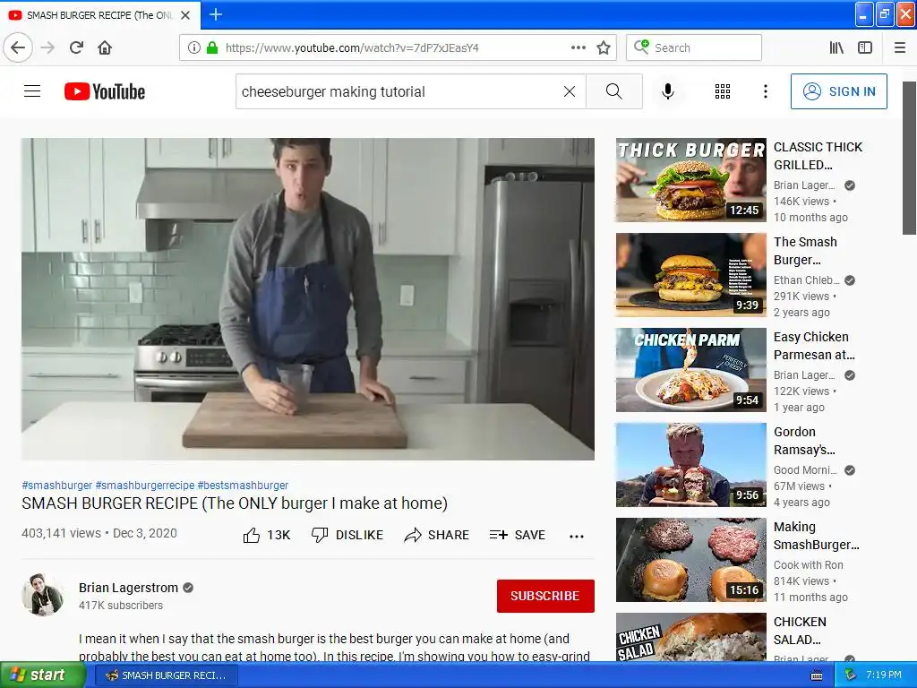Click the video player to pause playback
917x688 pixels.
coord(308,299)
